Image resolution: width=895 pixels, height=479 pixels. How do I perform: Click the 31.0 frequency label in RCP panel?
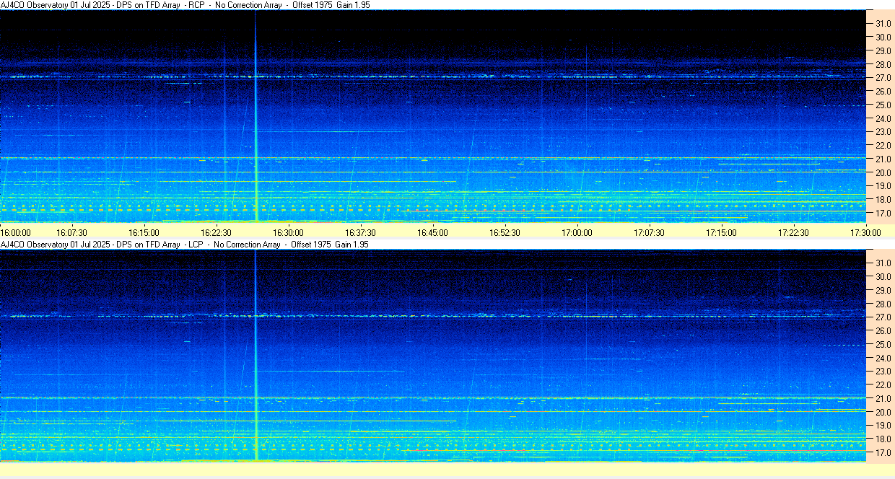(x=883, y=24)
